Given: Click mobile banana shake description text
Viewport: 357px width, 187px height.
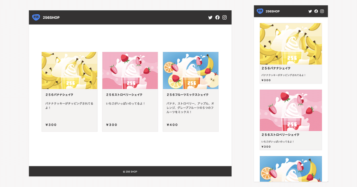Looking at the screenshot, I should pyautogui.click(x=283, y=75).
